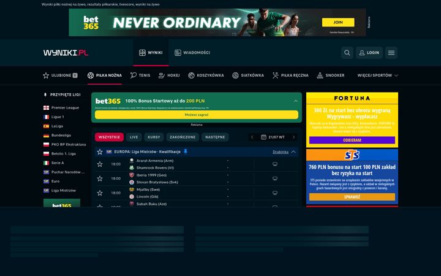
Task: Open LaLiga pinned league
Action: coord(53,126)
